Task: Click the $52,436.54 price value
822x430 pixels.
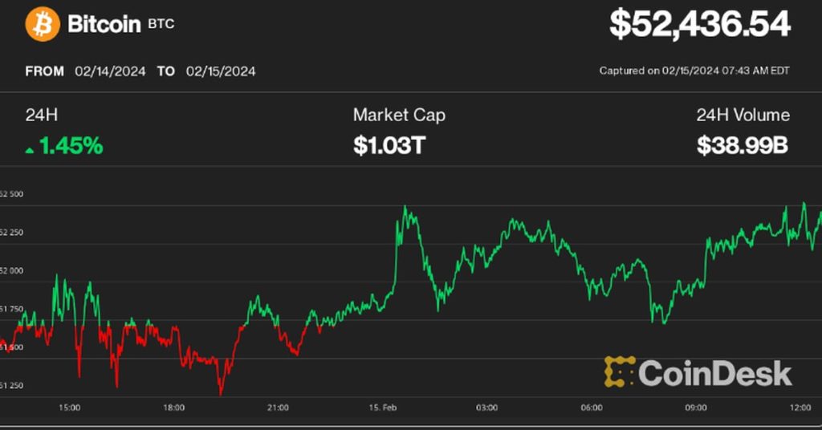Action: pyautogui.click(x=699, y=25)
